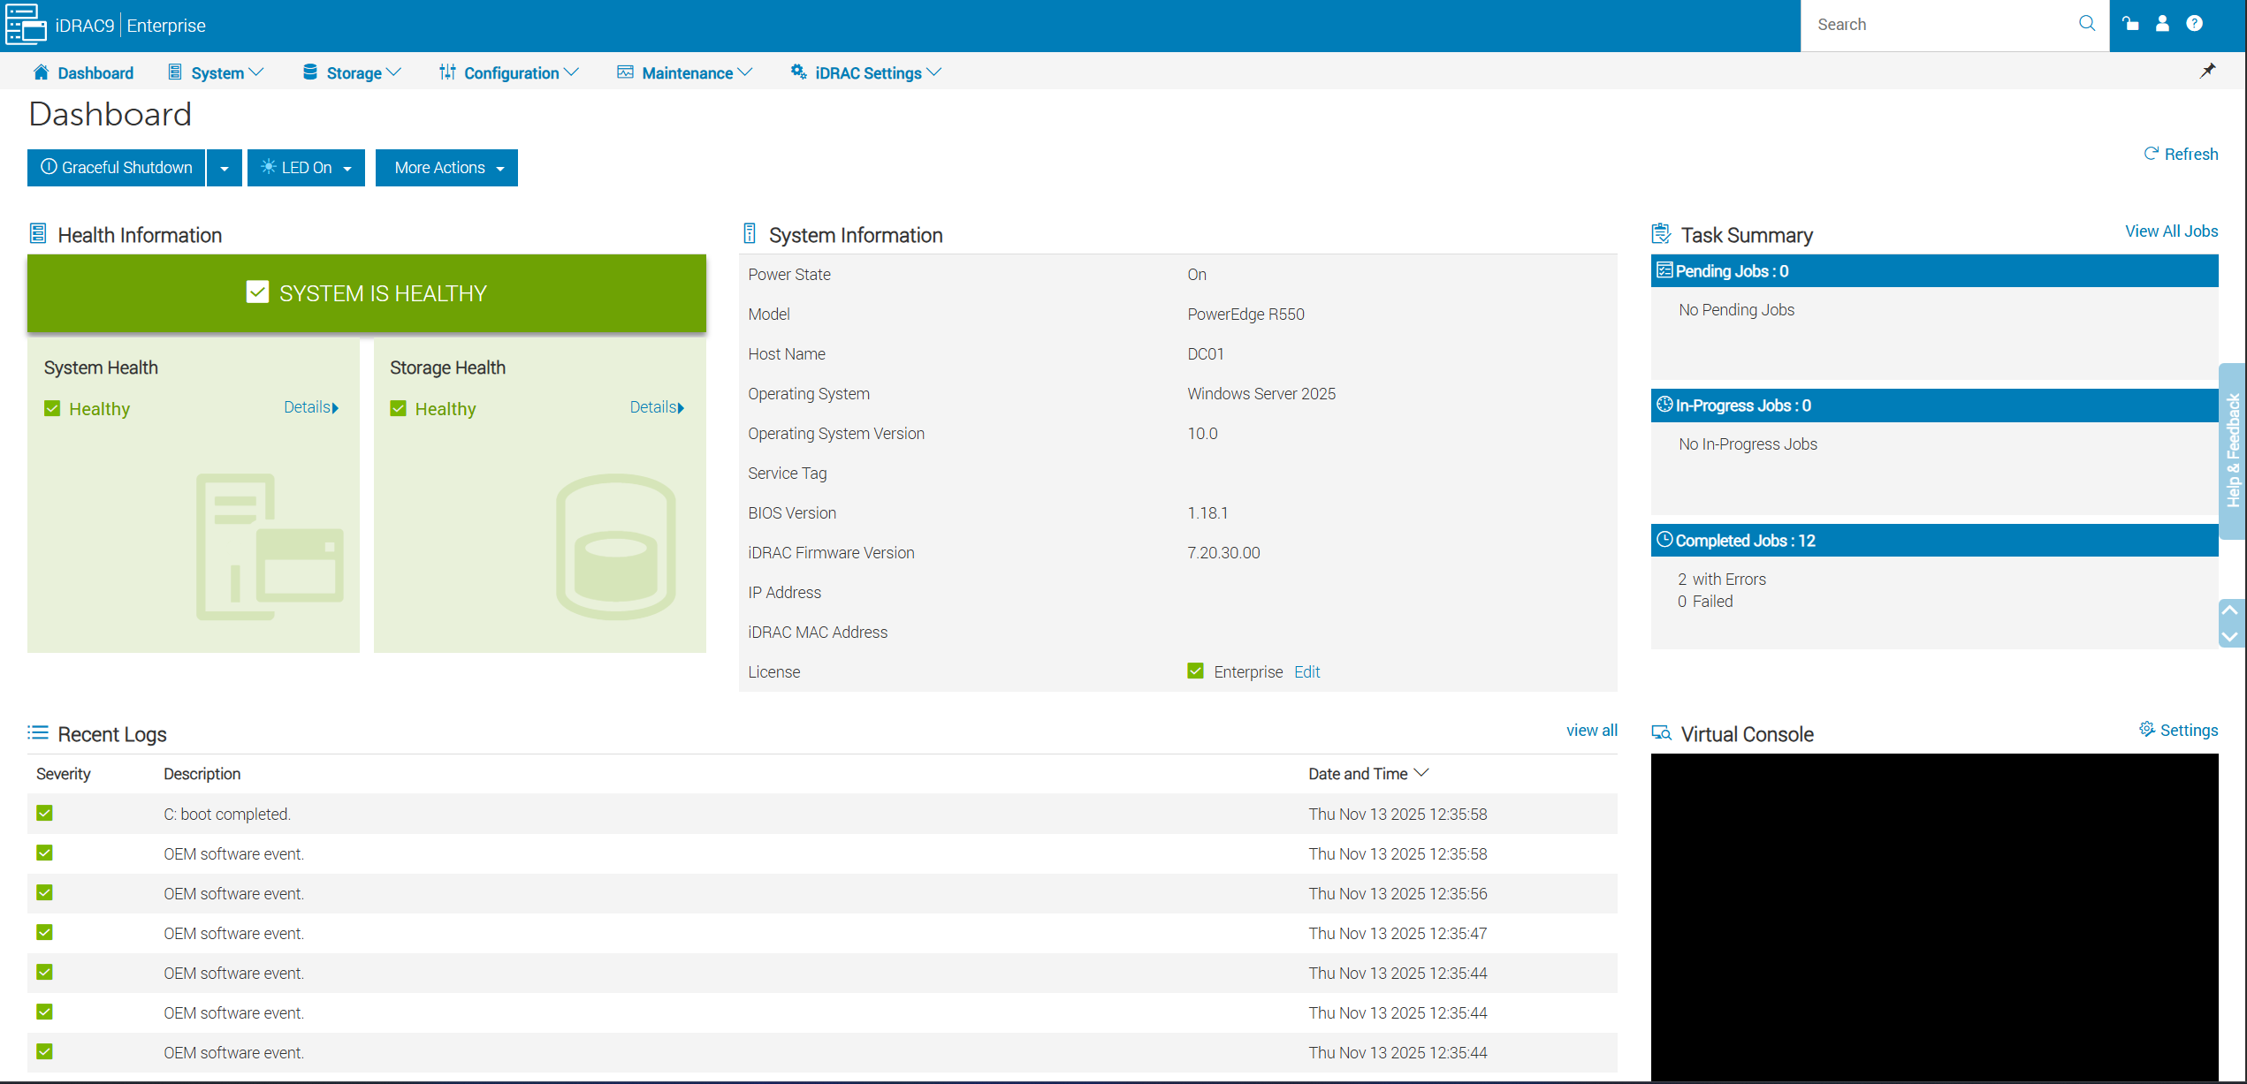Click View All Jobs link
The height and width of the screenshot is (1084, 2247).
tap(2171, 231)
